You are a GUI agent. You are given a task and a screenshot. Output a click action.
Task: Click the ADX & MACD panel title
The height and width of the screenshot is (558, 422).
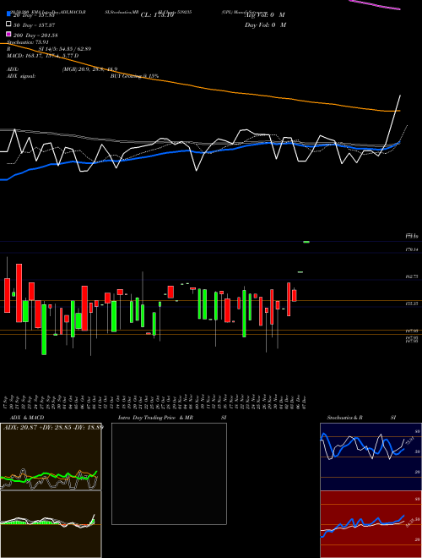coord(27,418)
